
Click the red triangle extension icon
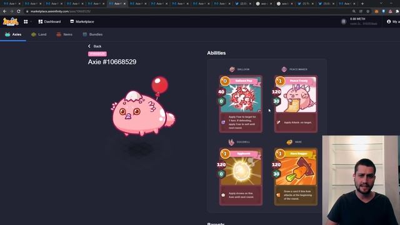click(x=390, y=11)
